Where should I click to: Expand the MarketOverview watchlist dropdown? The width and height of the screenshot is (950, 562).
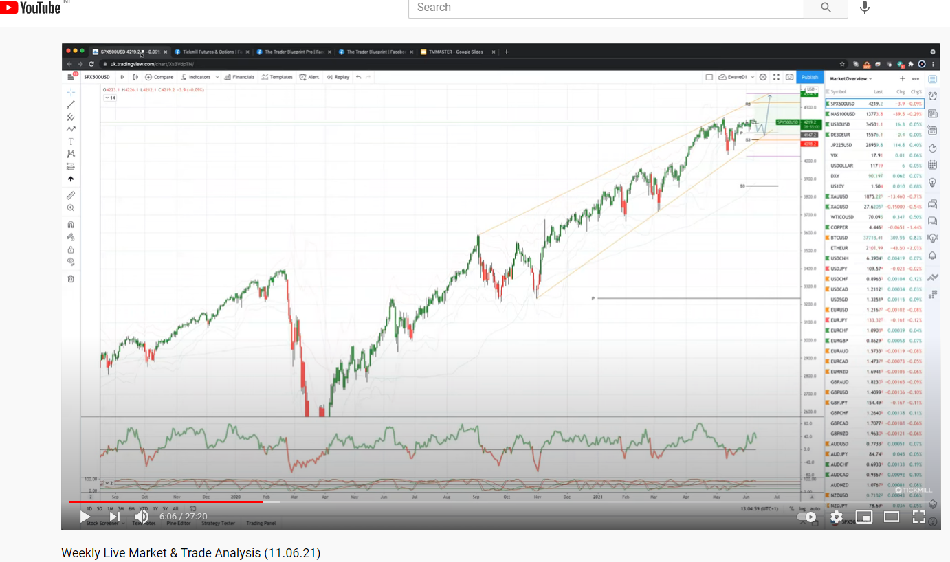851,78
